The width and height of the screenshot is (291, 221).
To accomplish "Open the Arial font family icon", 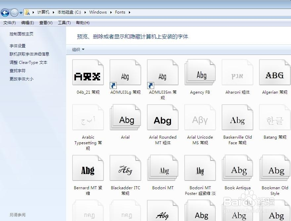I will pos(125,117).
